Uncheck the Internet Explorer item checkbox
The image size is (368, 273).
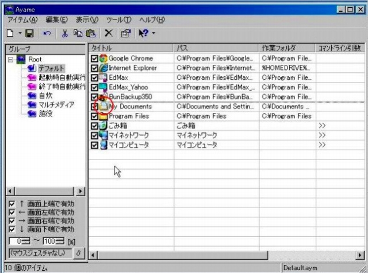click(94, 68)
